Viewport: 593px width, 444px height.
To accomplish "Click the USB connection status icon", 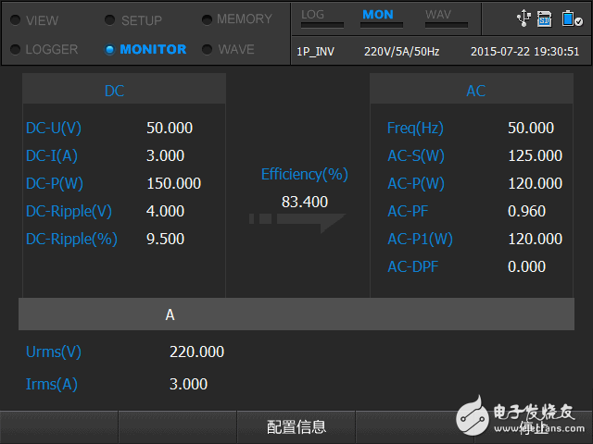I will point(524,18).
